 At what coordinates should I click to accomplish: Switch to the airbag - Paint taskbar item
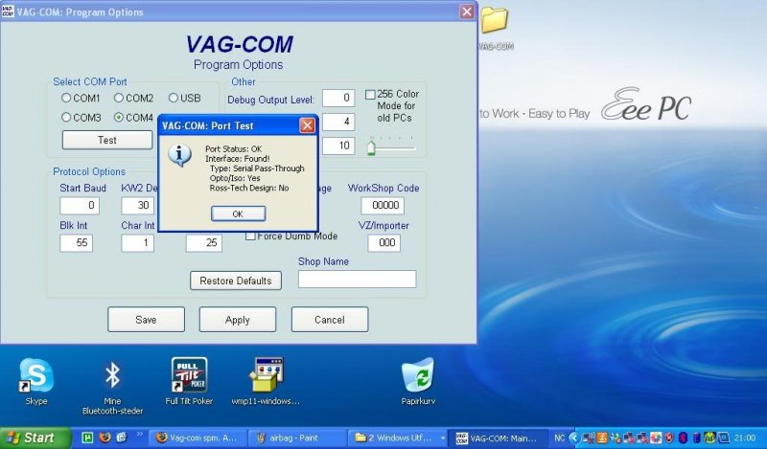click(x=297, y=438)
